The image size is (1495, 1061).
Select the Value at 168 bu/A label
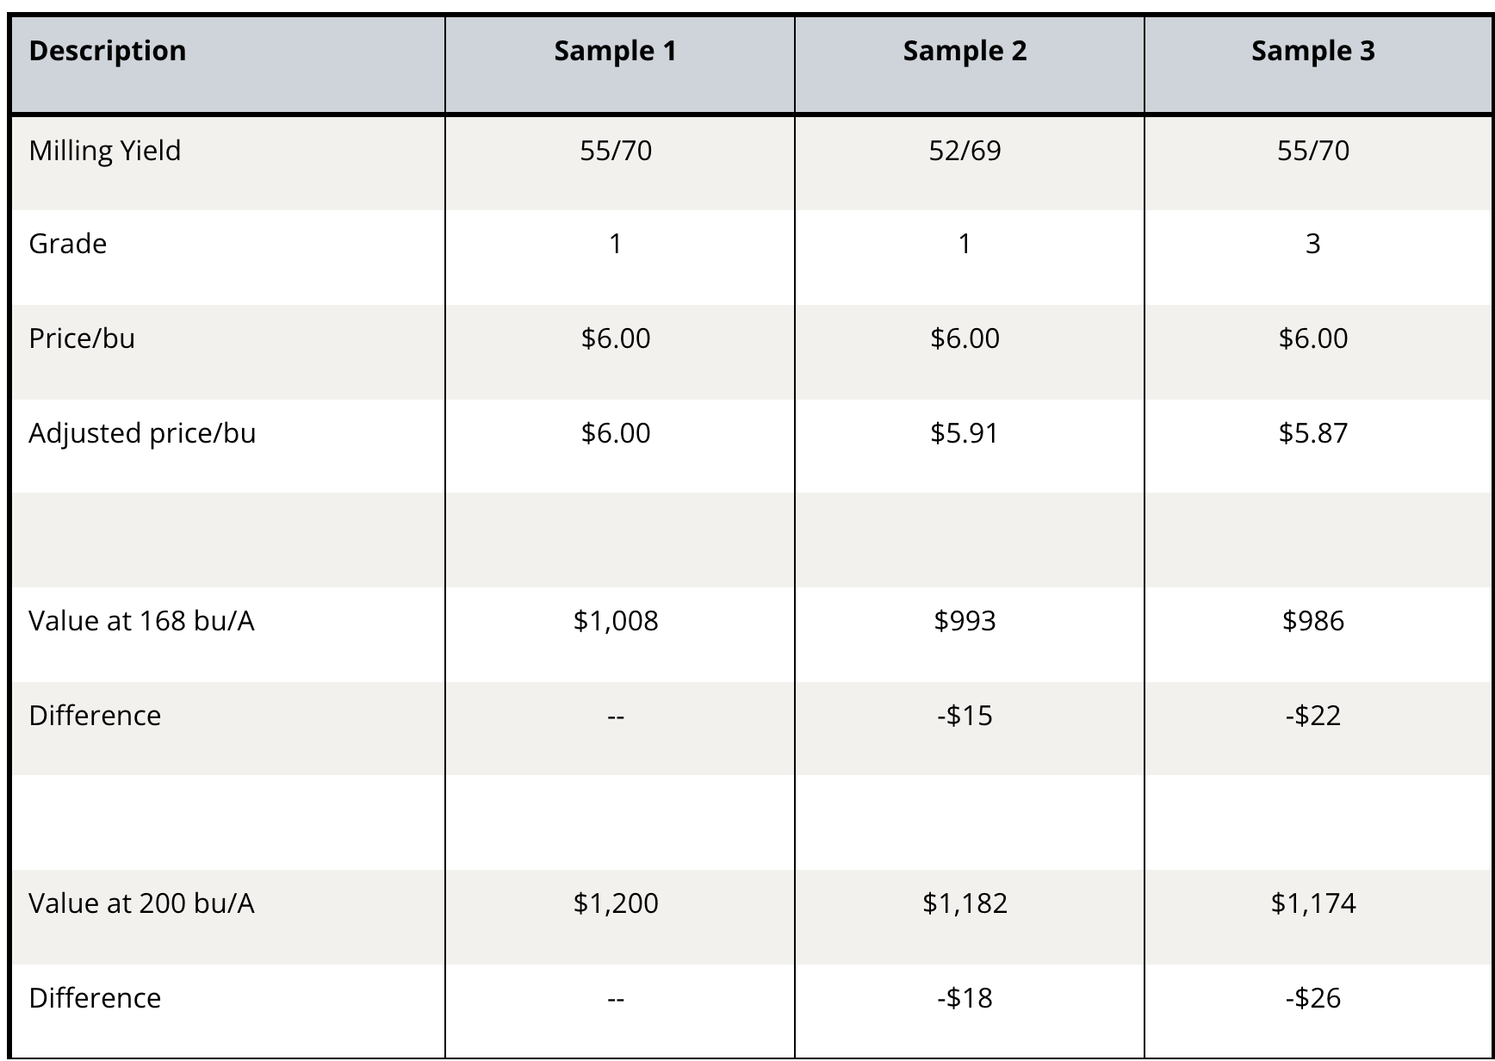coord(141,621)
